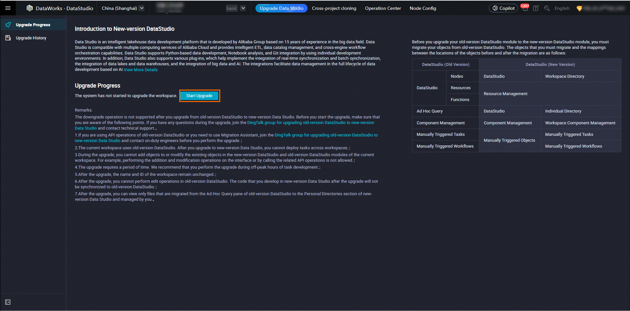Click the 'Introduction to New-version DataStudio' heading

point(124,29)
